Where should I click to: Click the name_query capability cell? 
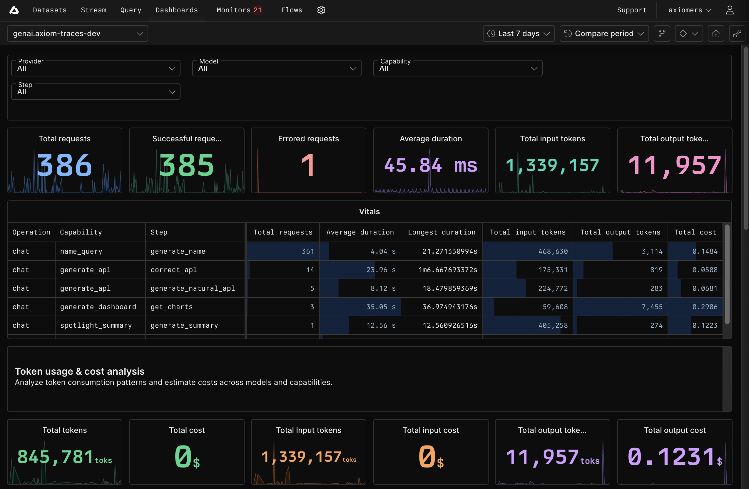tap(100, 251)
